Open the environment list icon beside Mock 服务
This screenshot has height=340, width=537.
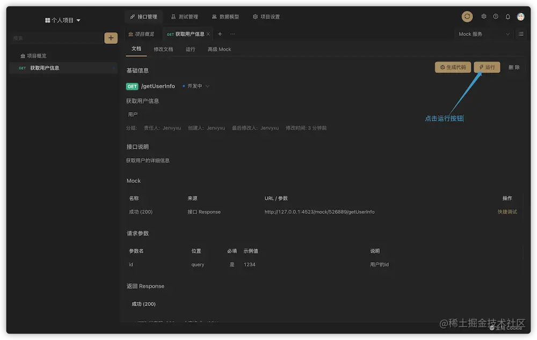pos(520,34)
